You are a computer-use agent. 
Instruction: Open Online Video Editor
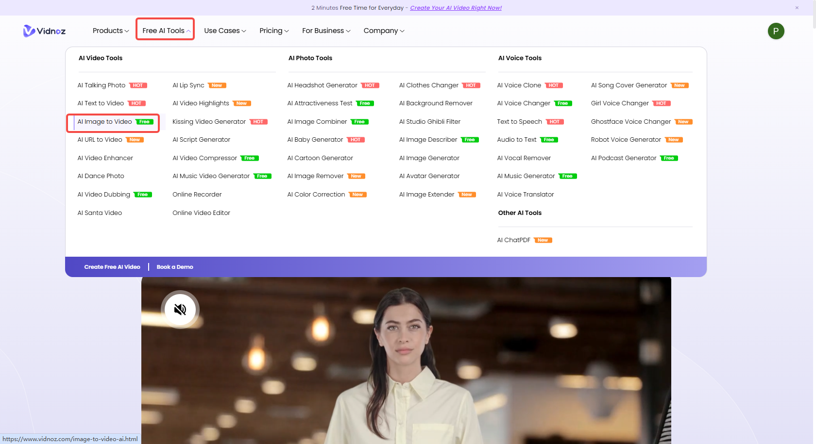(x=201, y=213)
